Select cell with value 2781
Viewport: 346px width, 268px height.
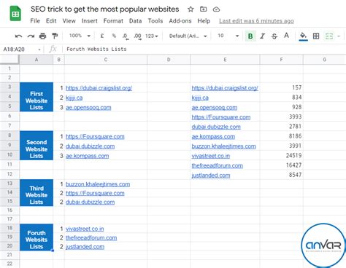pos(282,126)
